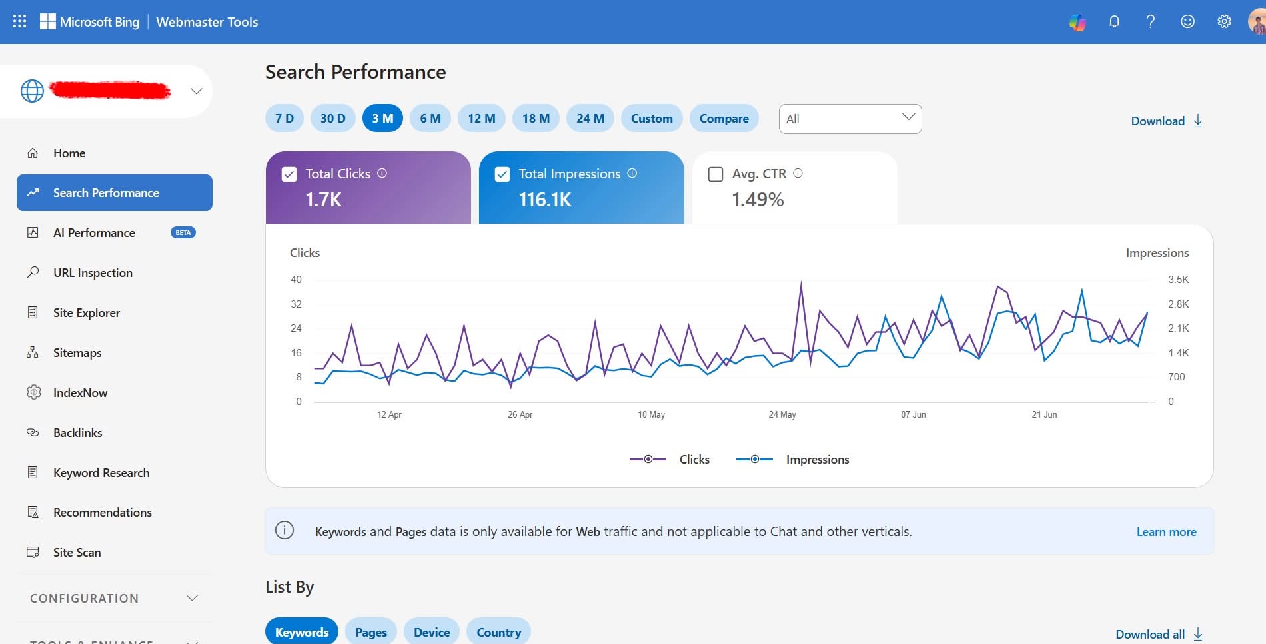The height and width of the screenshot is (644, 1266).
Task: Open the All filter dropdown
Action: pos(850,119)
